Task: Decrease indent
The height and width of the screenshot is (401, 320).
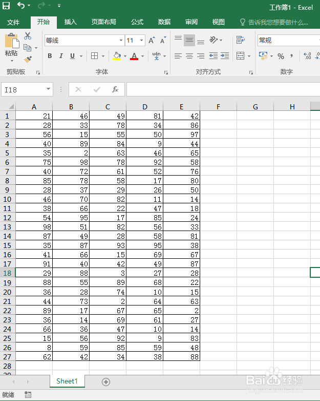Action: (213, 56)
